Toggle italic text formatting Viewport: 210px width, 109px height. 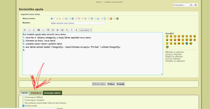(x=29, y=30)
